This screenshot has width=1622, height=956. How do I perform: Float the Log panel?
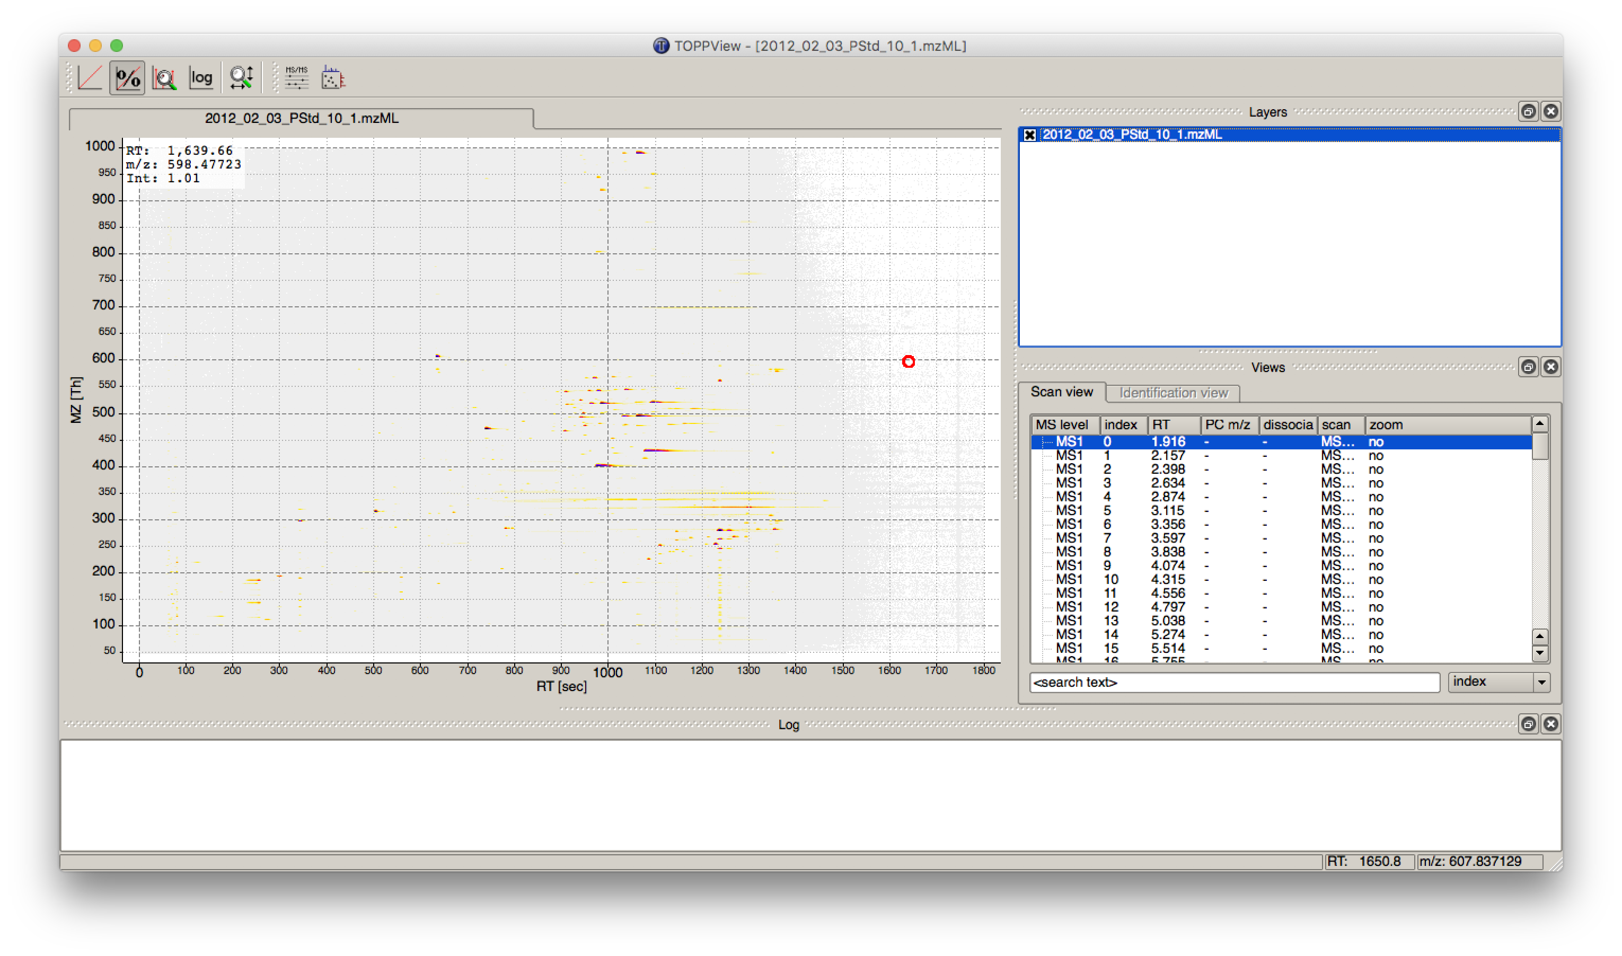pos(1528,724)
